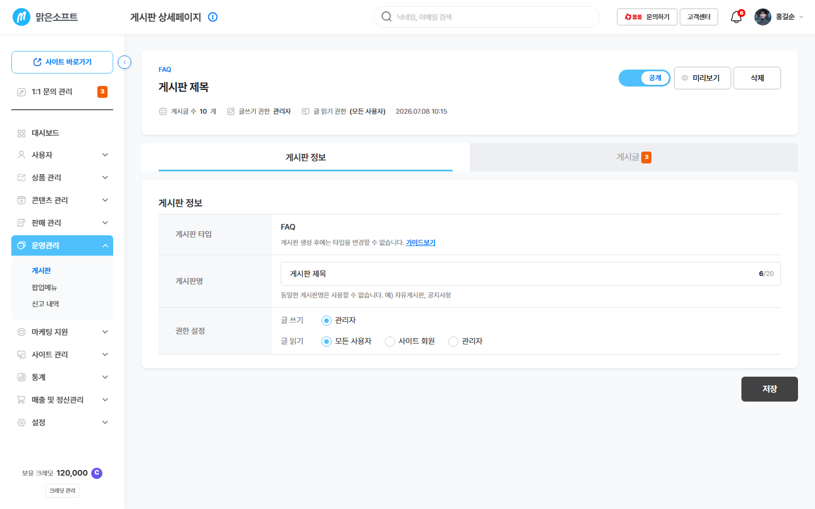Click the 마케팅 지원 icon

point(22,332)
